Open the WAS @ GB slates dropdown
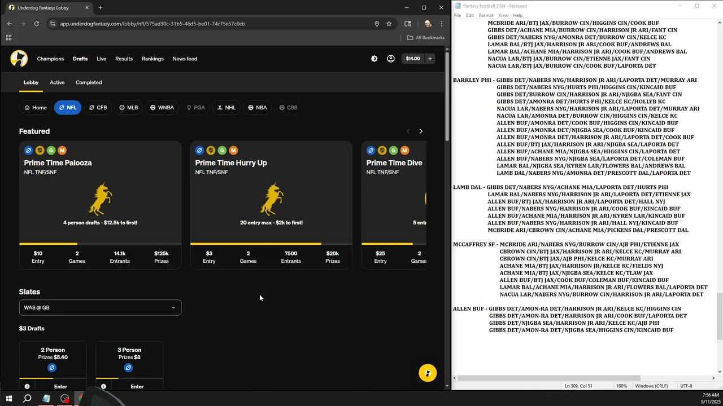 100,307
